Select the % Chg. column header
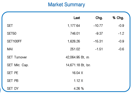Image resolution: width=136 pixels, height=95 pixels. point(118,18)
